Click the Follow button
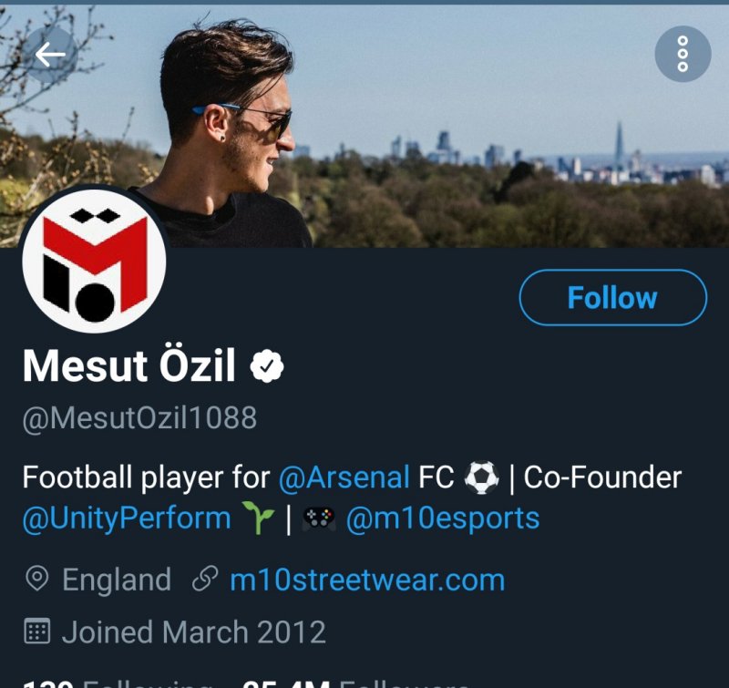 [x=612, y=298]
